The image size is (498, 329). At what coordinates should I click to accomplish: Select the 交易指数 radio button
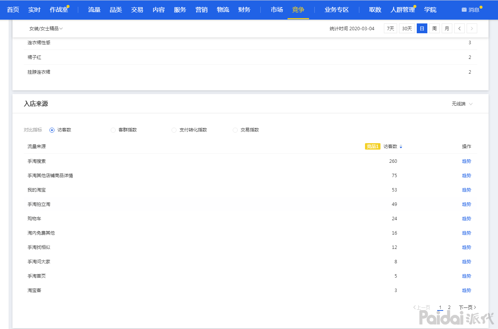click(x=235, y=130)
